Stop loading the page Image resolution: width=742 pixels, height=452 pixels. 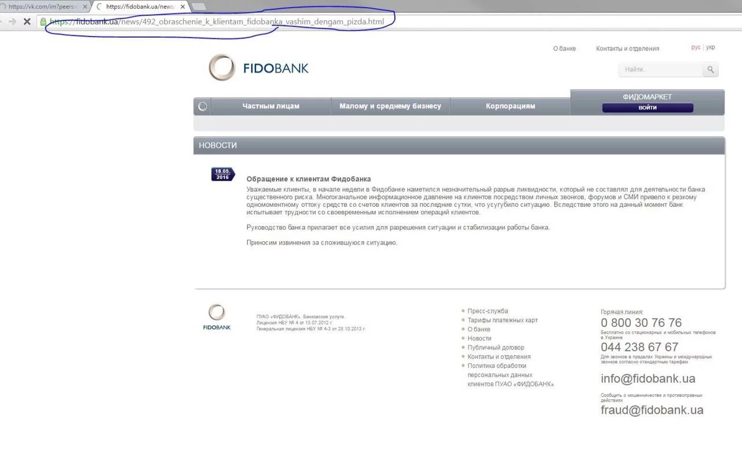point(27,21)
